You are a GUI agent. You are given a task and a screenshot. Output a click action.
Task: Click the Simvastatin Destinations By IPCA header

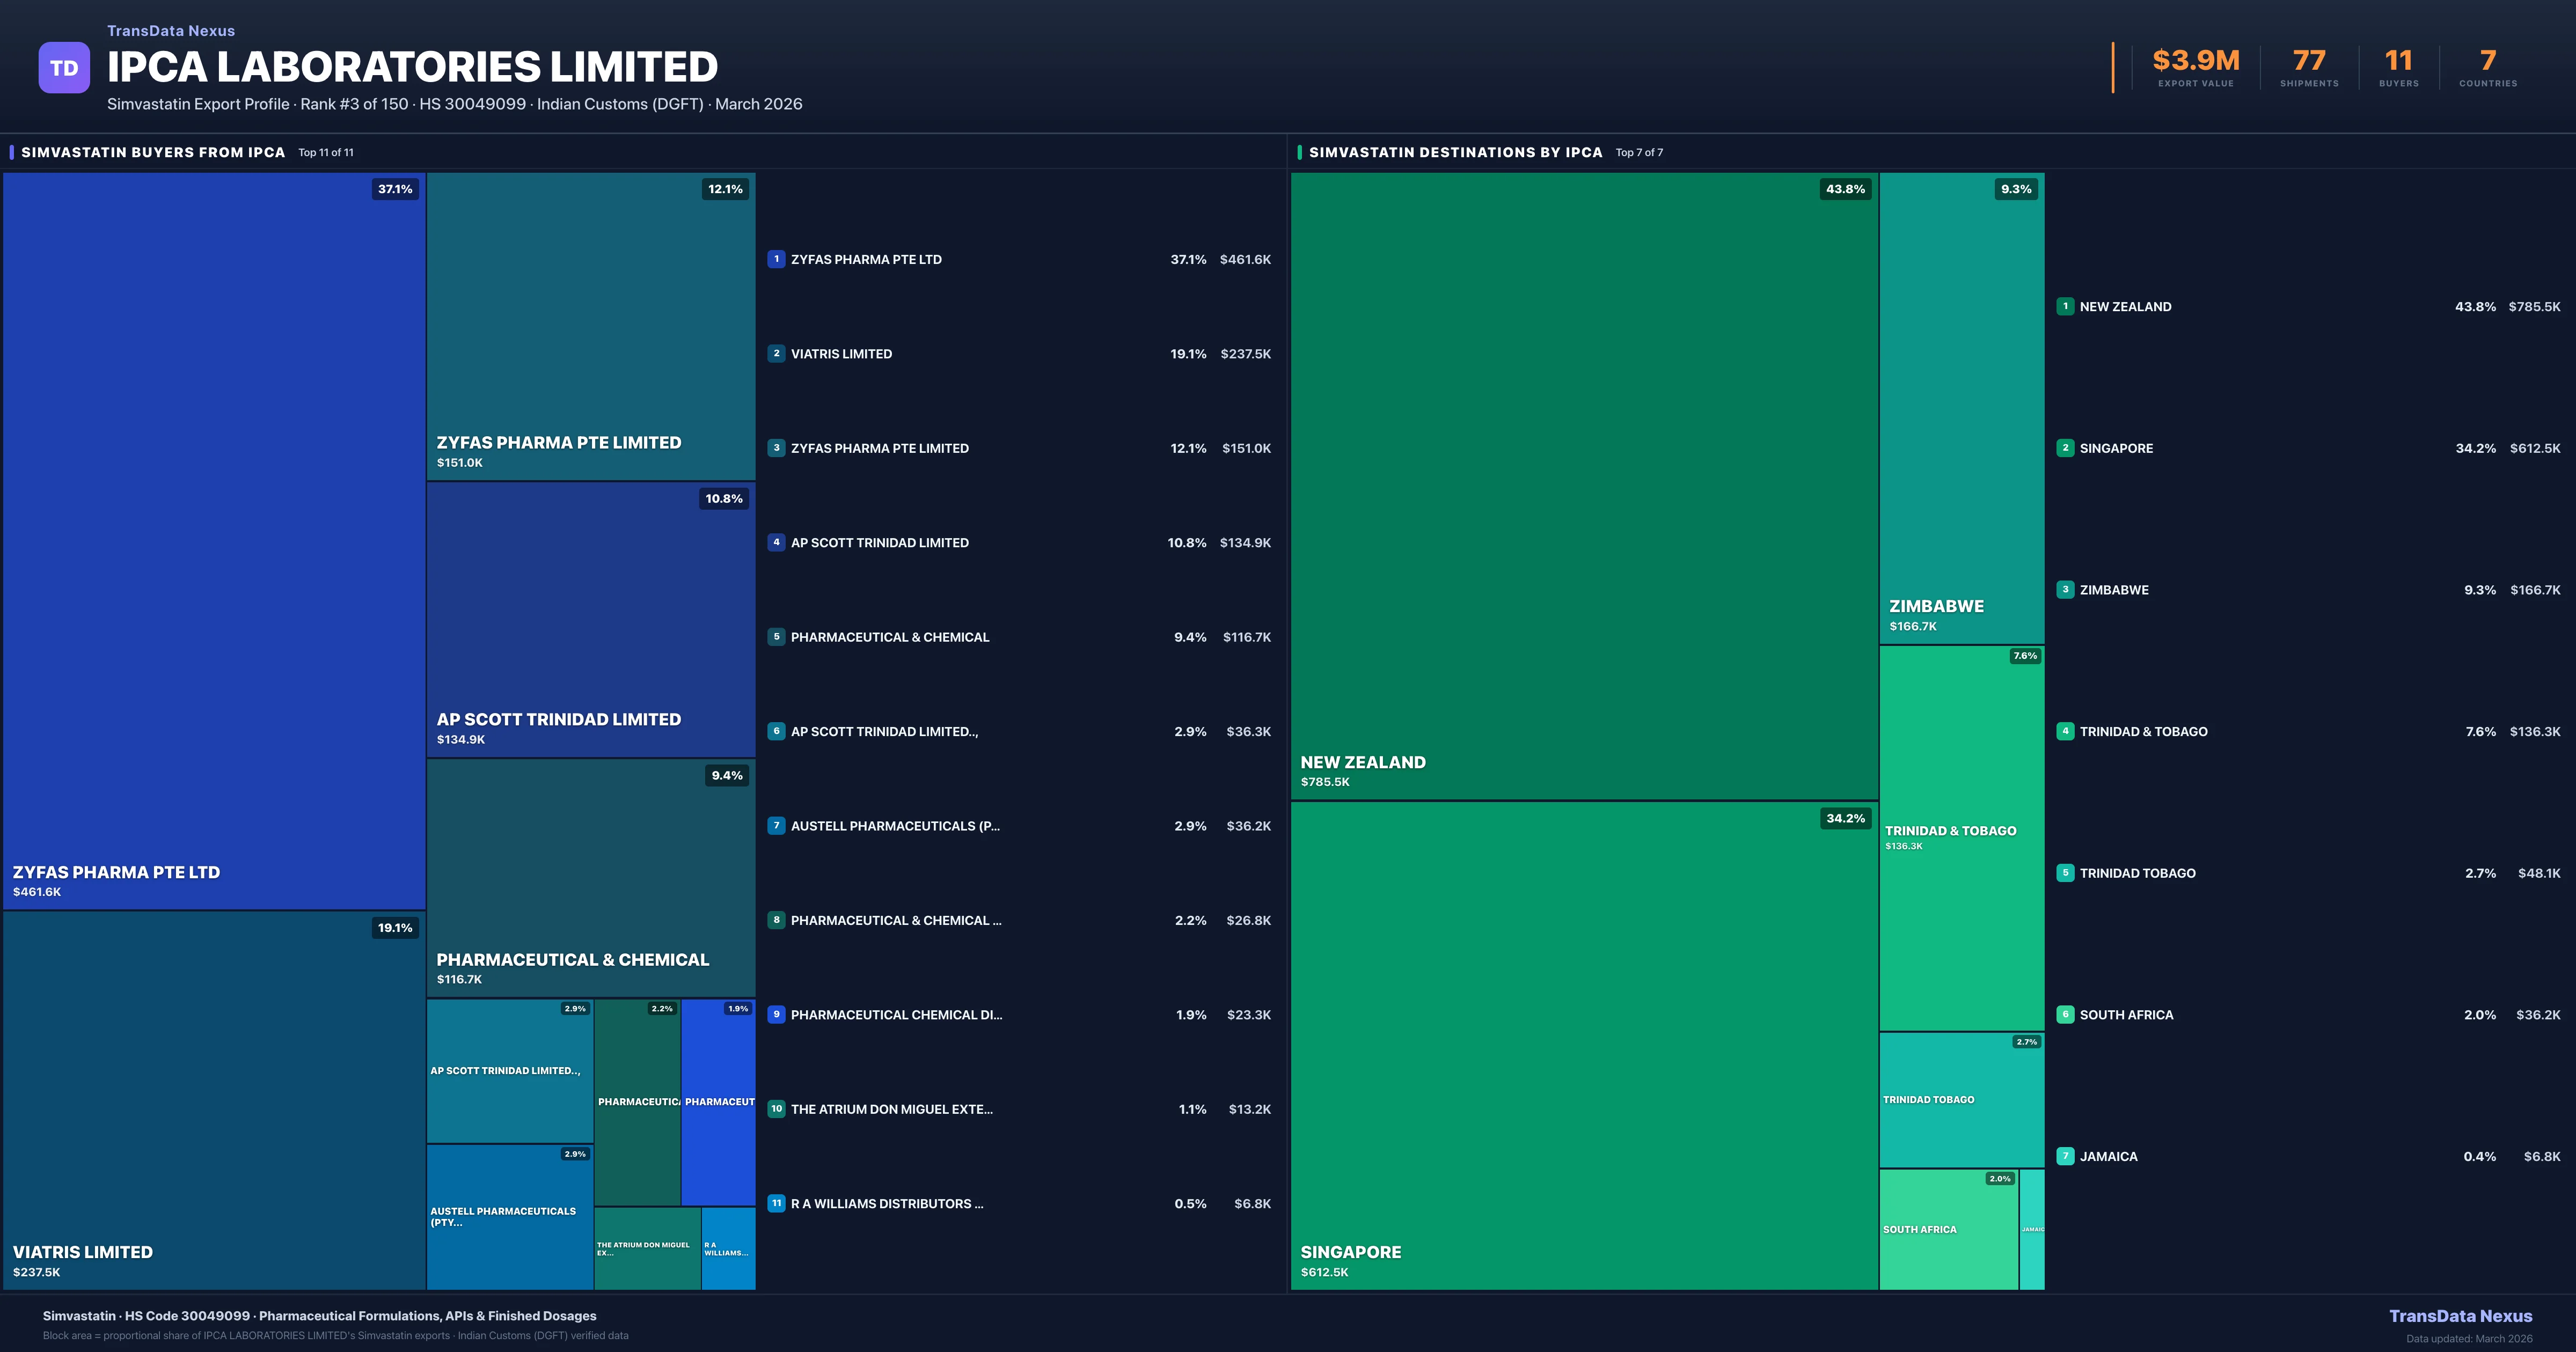click(x=1455, y=153)
